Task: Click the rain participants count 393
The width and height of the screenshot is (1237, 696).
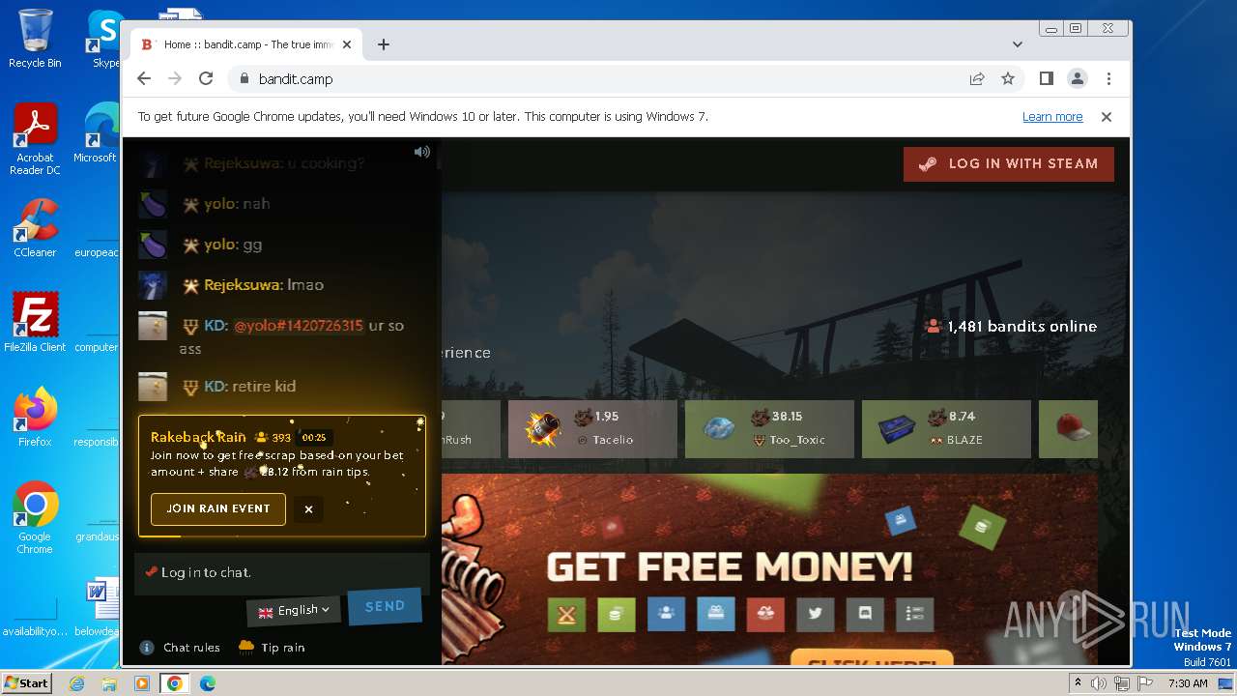Action: click(x=272, y=438)
